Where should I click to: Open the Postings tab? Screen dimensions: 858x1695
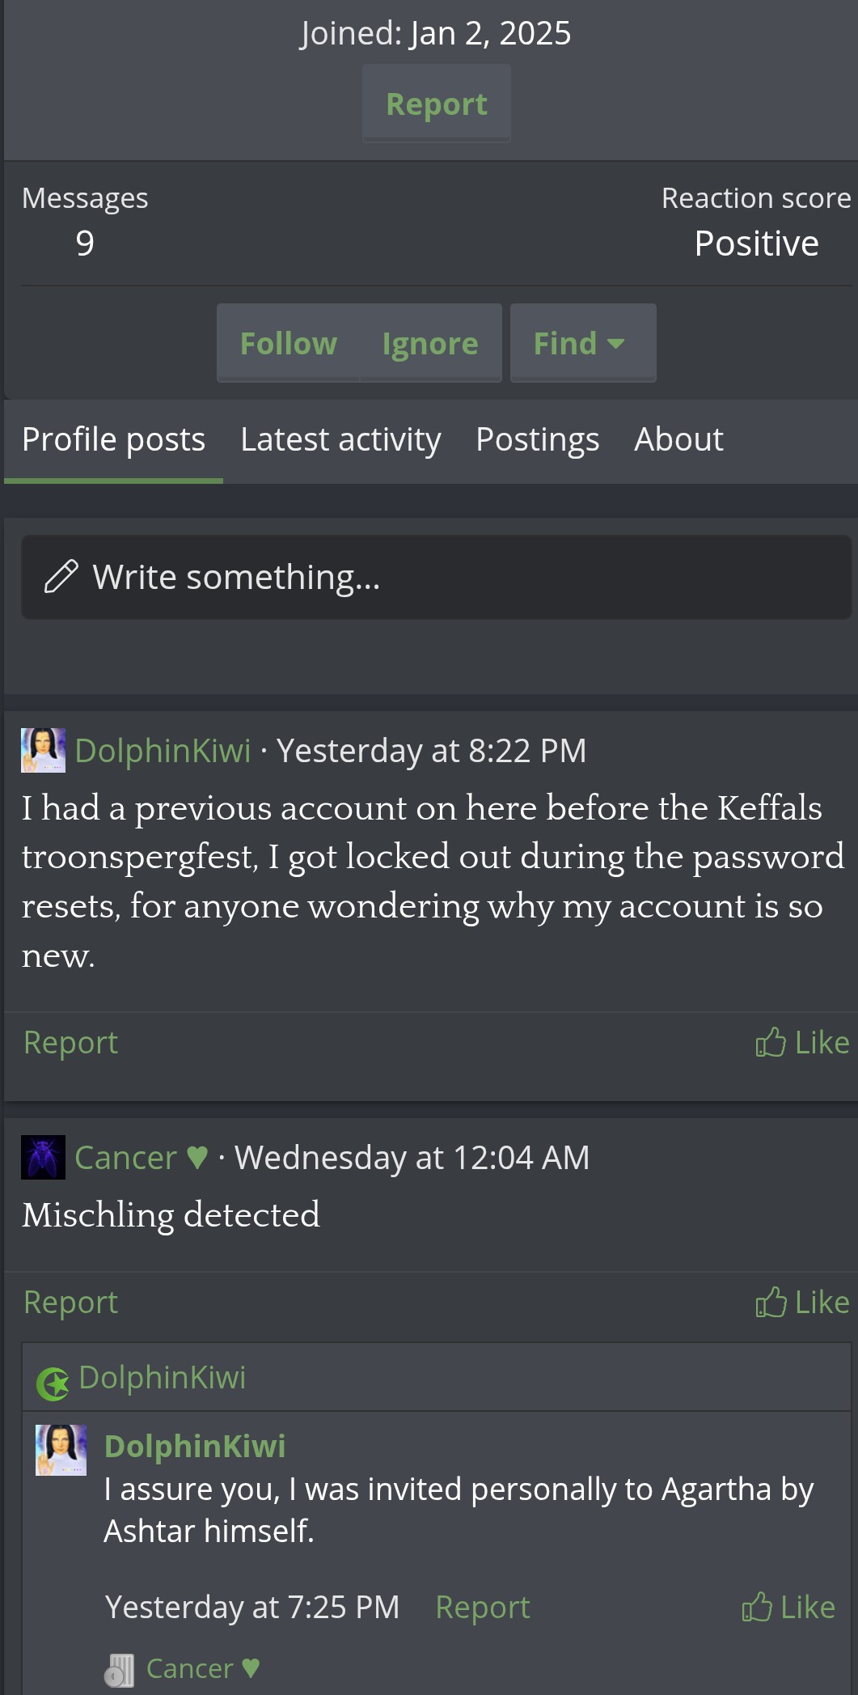[537, 440]
